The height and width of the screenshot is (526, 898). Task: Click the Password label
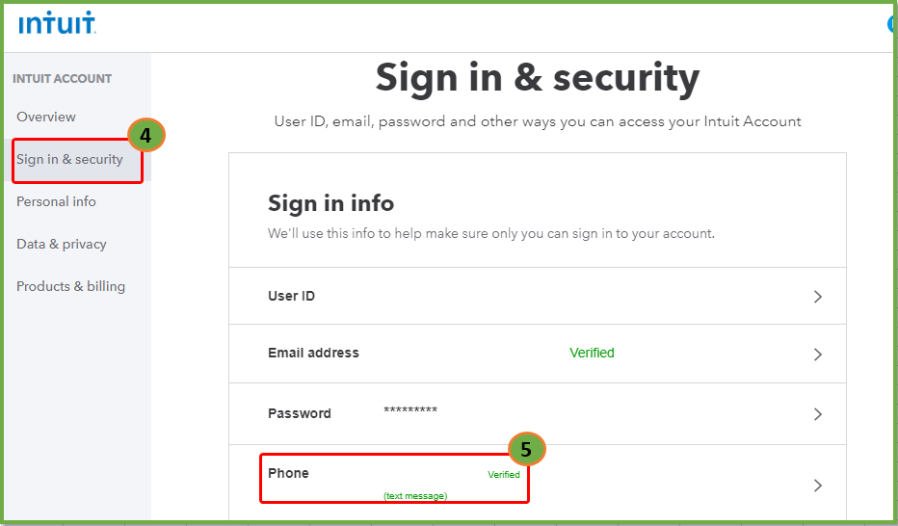(x=299, y=413)
